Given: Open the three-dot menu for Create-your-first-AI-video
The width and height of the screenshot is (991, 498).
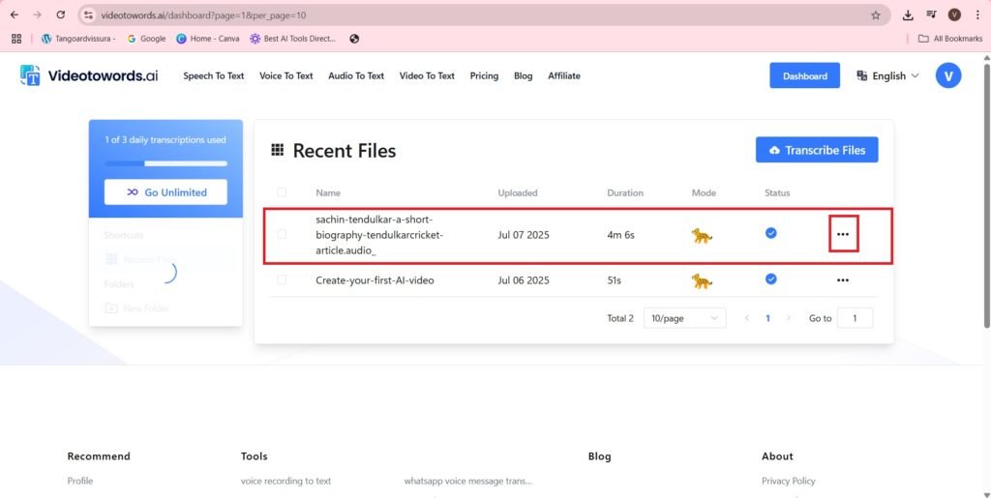Looking at the screenshot, I should pos(843,280).
